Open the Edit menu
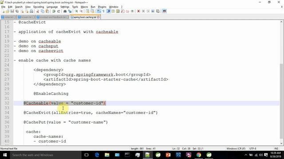 [10, 7]
